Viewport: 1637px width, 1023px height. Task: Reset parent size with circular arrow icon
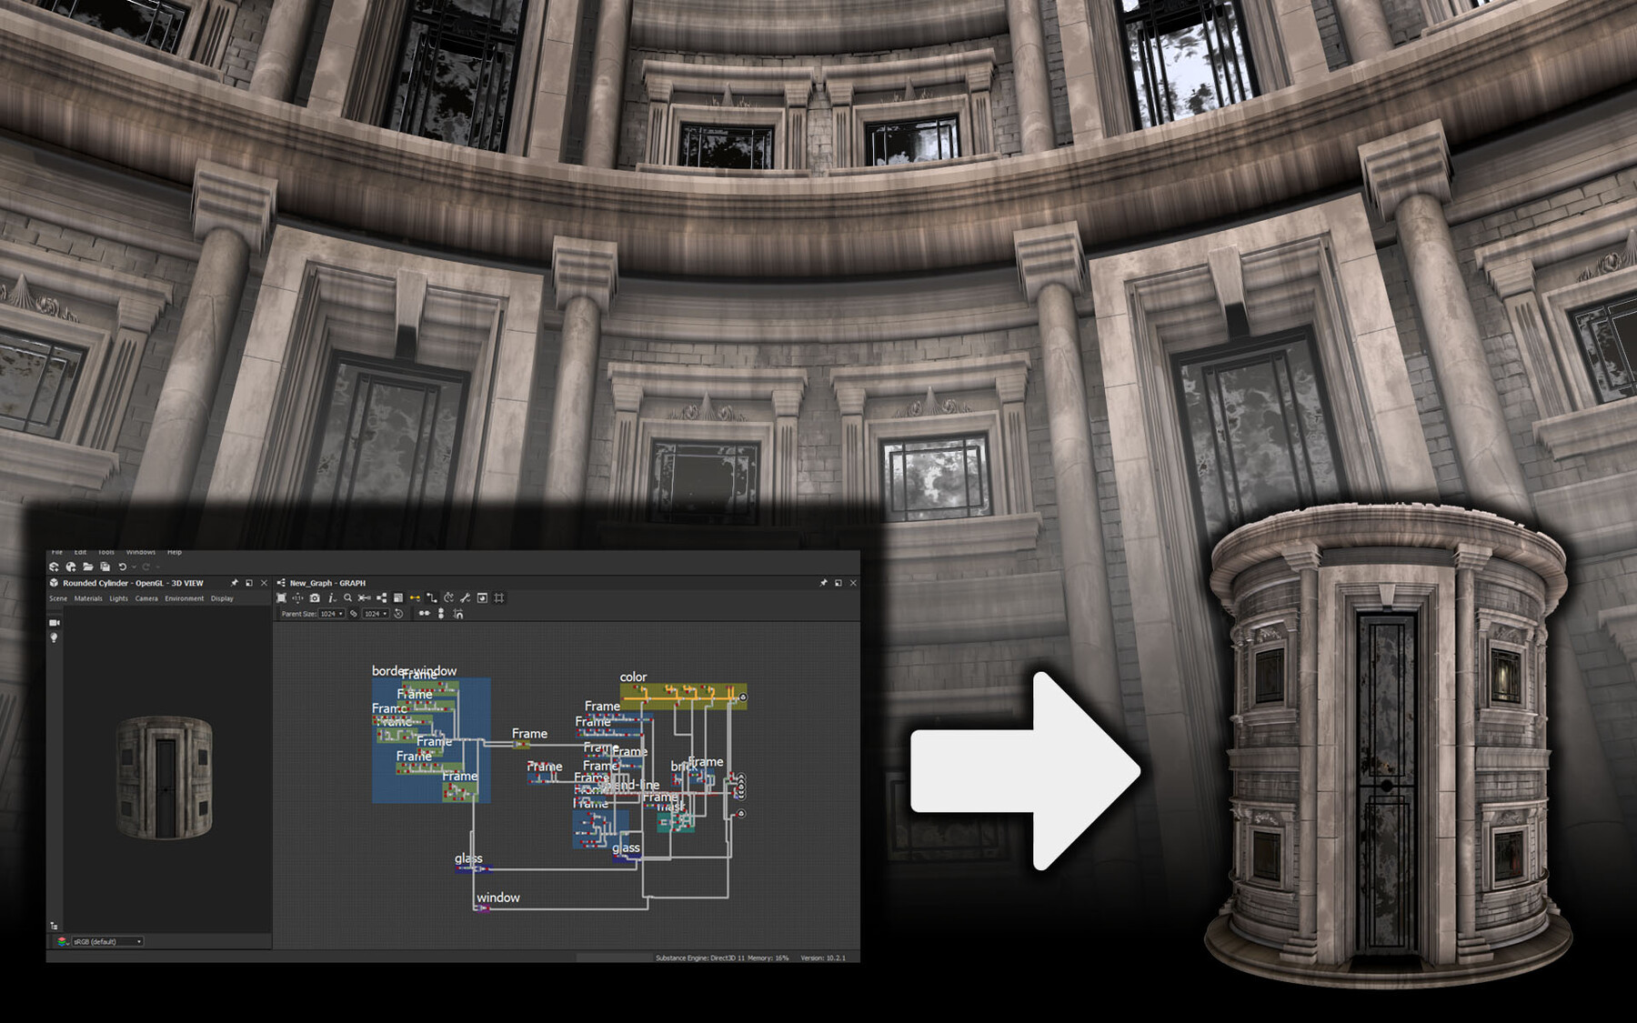click(398, 614)
